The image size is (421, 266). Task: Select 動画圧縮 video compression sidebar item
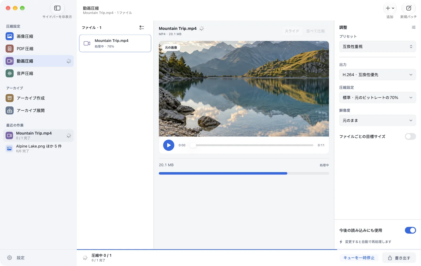38,61
